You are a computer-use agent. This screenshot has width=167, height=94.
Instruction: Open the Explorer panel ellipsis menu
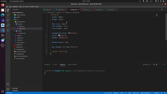[x=40, y=10]
